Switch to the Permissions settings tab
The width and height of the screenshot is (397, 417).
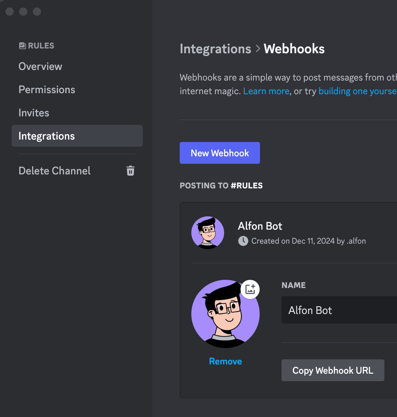point(47,90)
